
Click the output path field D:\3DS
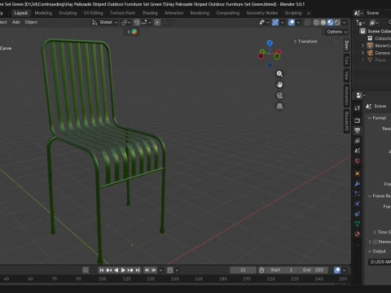click(x=380, y=262)
